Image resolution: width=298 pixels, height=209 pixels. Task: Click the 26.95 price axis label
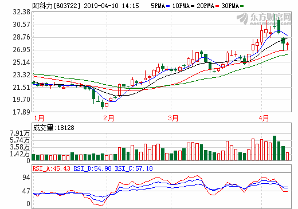point(22,50)
